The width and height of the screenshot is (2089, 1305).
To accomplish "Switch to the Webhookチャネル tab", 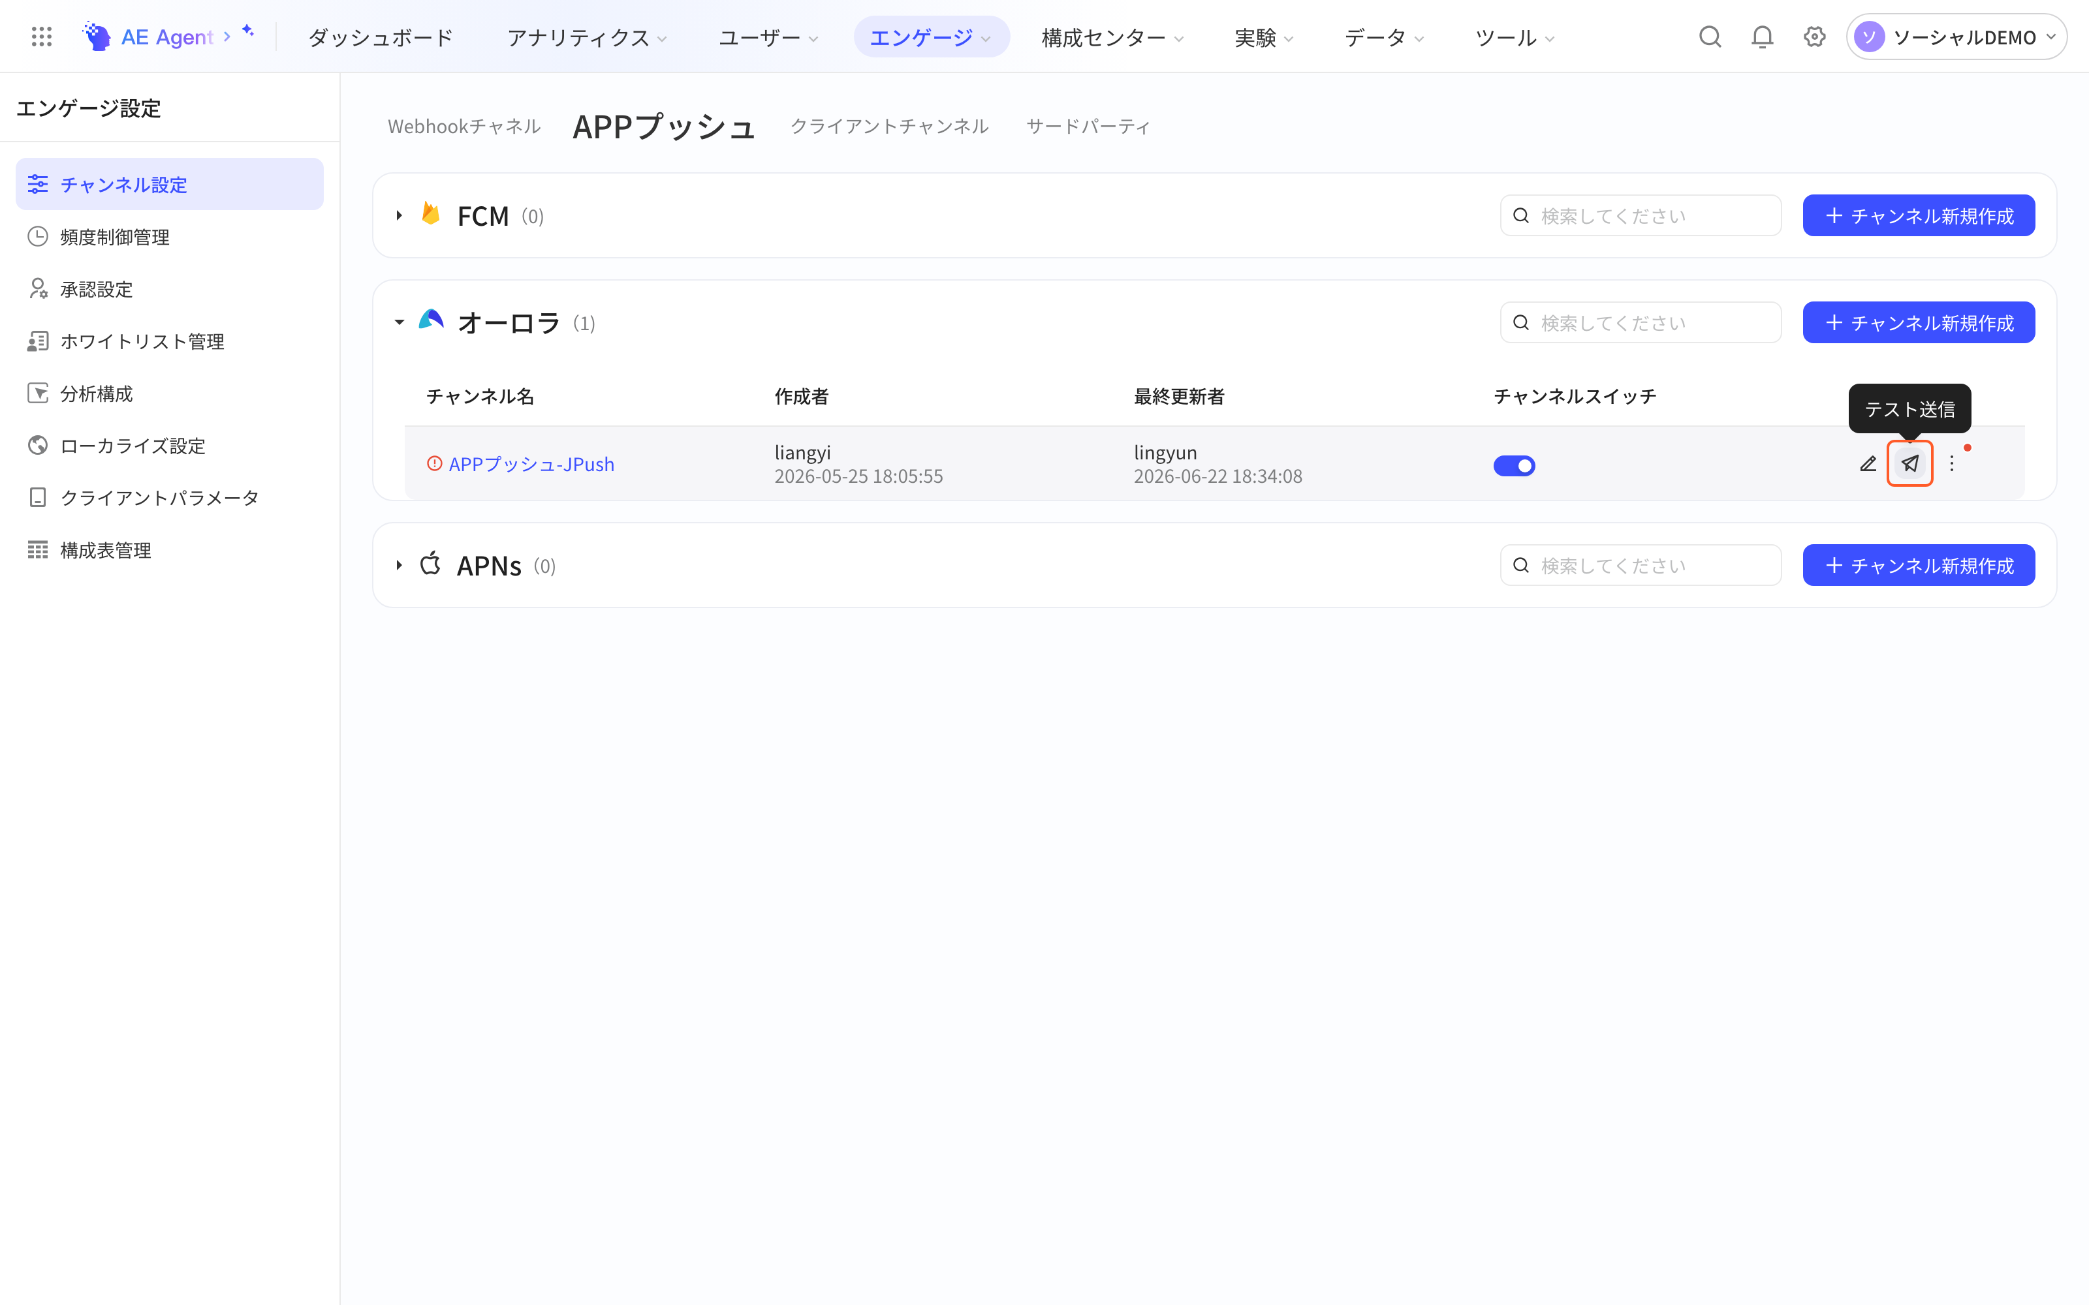I will pos(464,126).
